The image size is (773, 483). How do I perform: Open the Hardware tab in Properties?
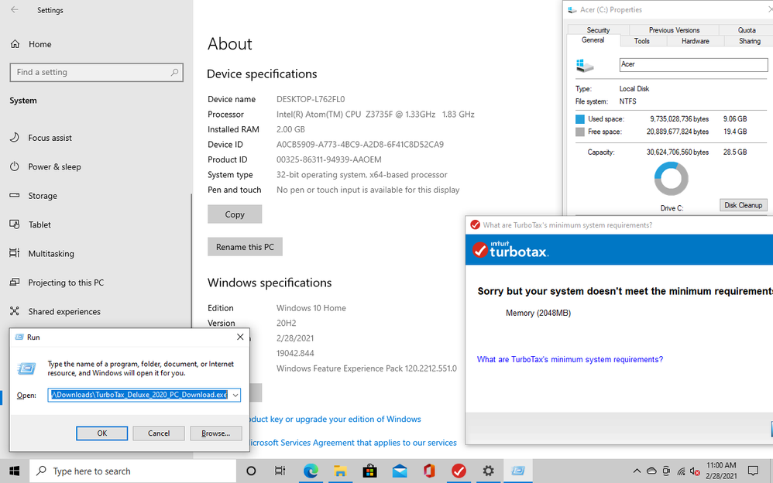tap(695, 41)
